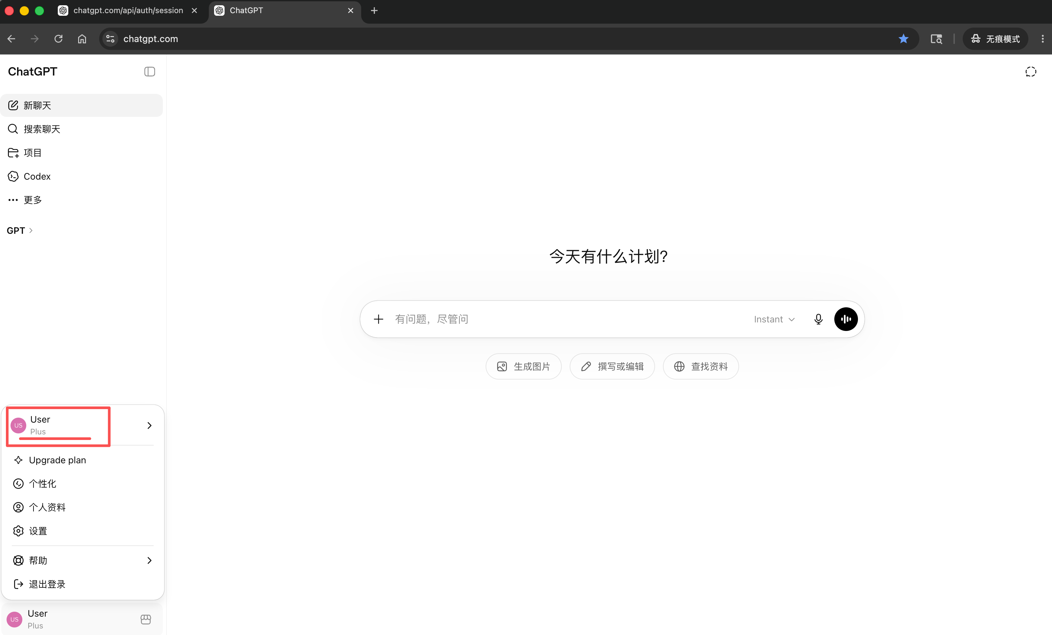Click the microphone dictation icon
1052x635 pixels.
point(818,319)
